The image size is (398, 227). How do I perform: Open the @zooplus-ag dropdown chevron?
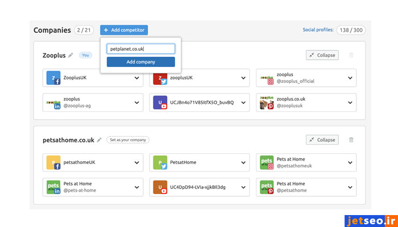(x=137, y=103)
